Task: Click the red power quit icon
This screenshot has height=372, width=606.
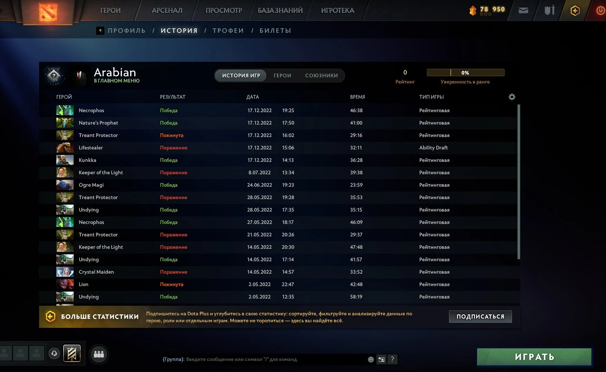Action: click(x=600, y=11)
